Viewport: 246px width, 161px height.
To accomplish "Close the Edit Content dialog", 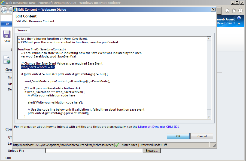I will [213, 10].
